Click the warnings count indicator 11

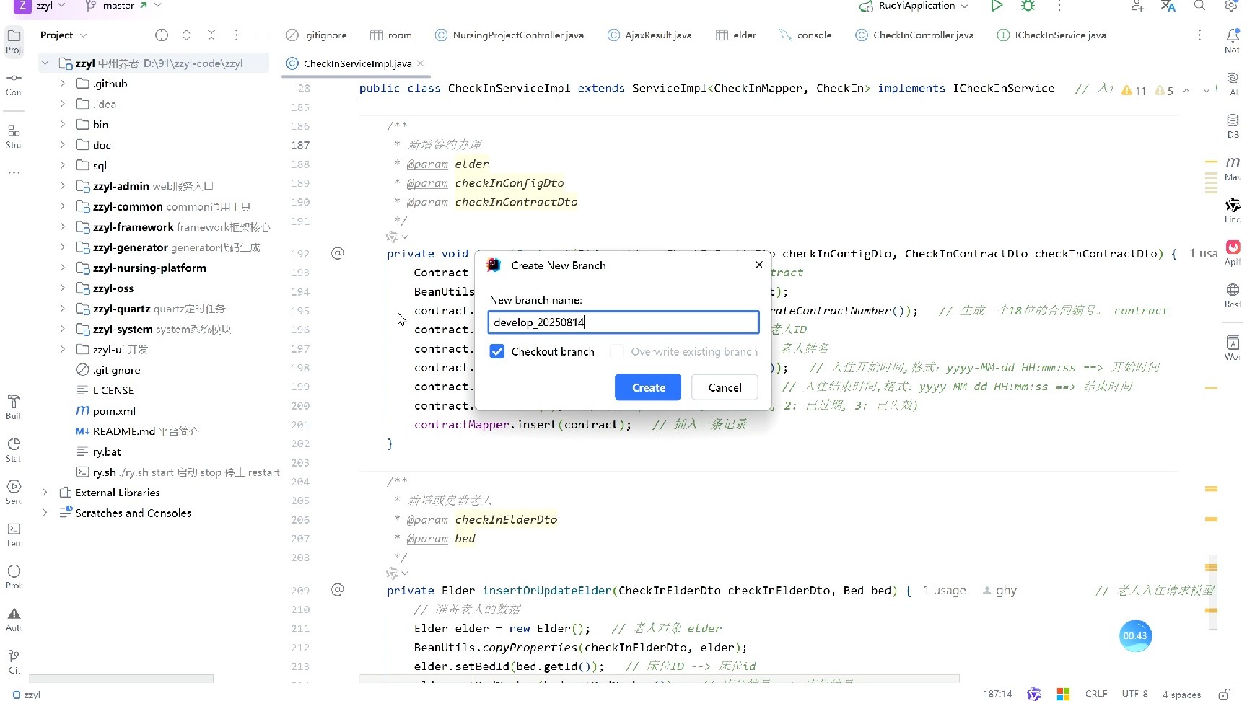coord(1134,90)
